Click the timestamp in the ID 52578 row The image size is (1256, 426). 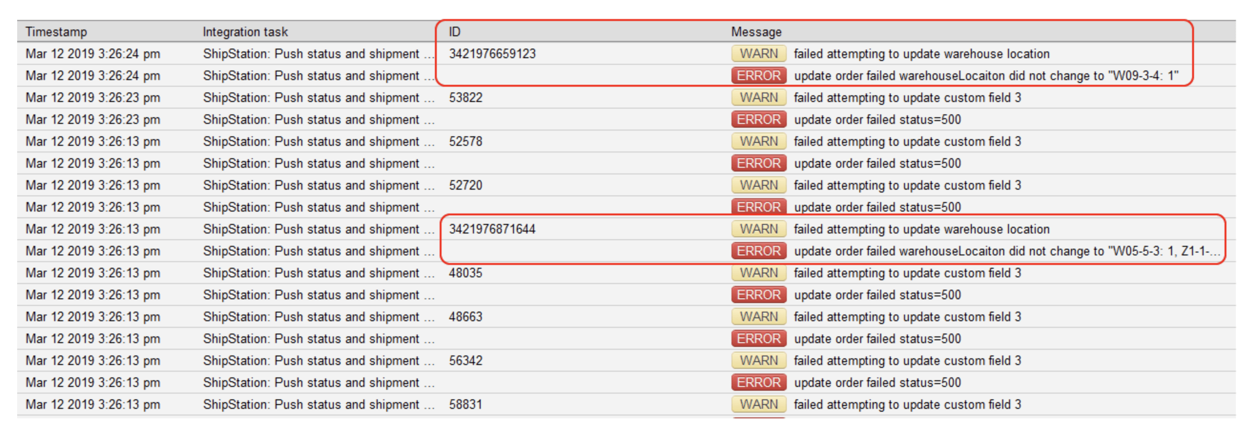coord(93,142)
